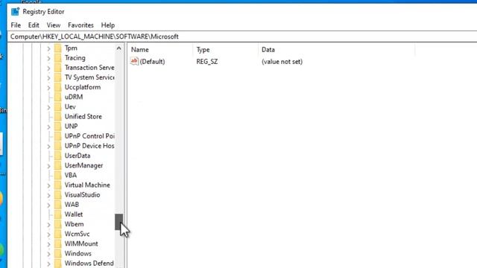477x268 pixels.
Task: Click the UPnP Control Point folder icon
Action: (x=58, y=136)
